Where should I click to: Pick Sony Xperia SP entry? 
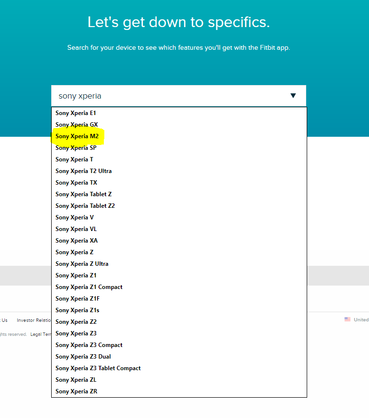[179, 148]
